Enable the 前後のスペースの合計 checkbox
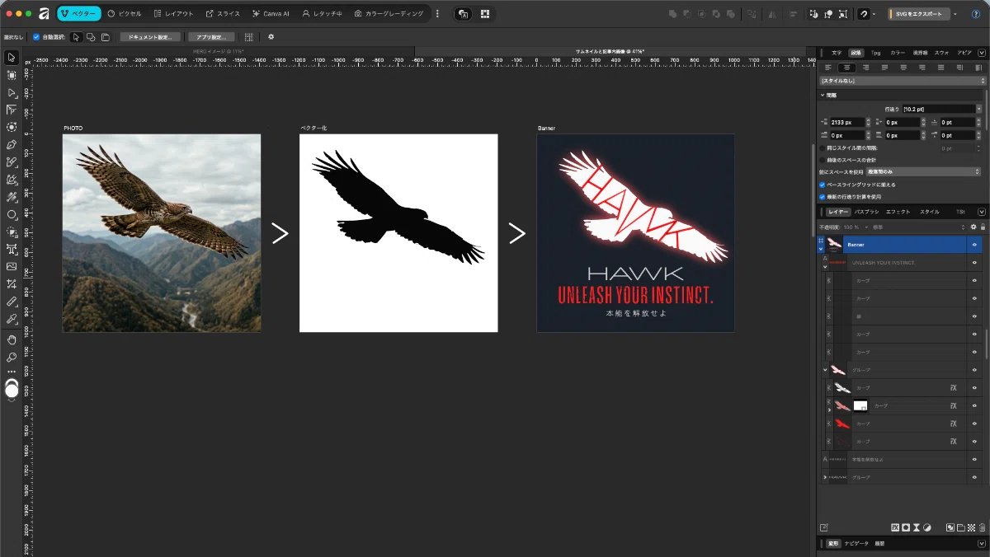Screen dimensions: 990x557 pos(823,159)
